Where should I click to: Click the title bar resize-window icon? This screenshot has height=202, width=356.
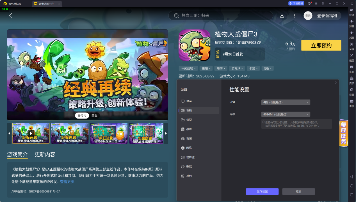323,3
